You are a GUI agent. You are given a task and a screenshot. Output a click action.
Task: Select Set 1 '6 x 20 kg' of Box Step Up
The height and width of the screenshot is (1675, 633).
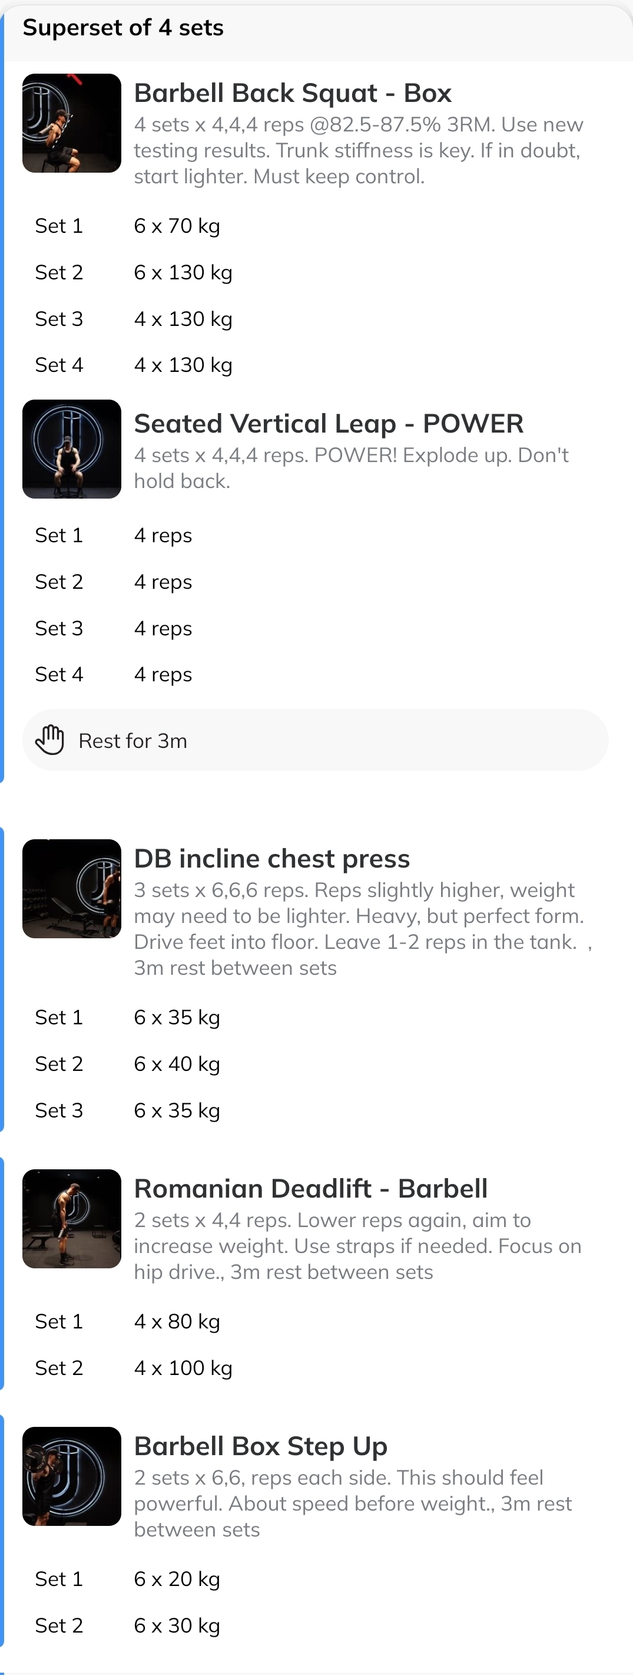(177, 1579)
